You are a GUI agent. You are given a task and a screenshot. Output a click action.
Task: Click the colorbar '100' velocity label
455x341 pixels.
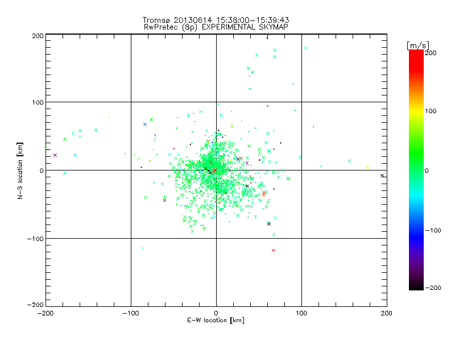431,111
